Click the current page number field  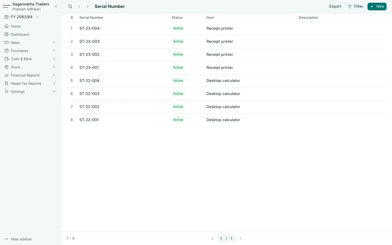[x=221, y=238]
